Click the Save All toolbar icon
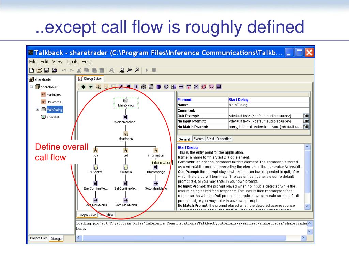The height and width of the screenshot is (262, 349). (54, 70)
